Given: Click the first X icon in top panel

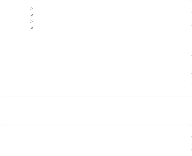Looking at the screenshot, I should tap(32, 9).
